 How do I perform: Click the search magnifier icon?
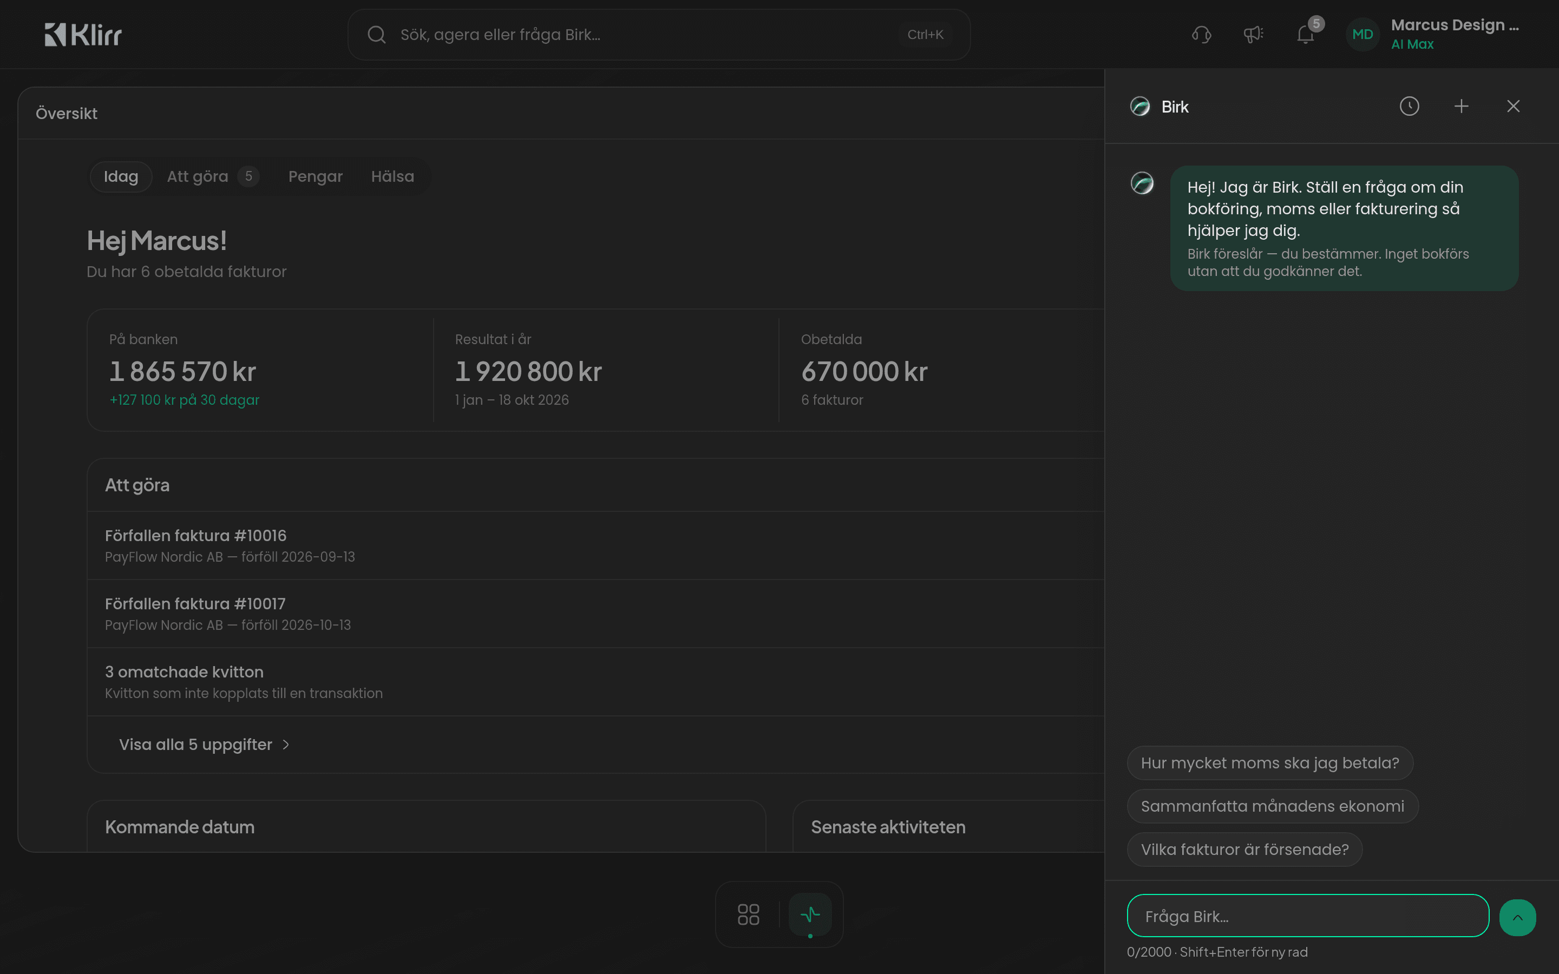pos(377,35)
